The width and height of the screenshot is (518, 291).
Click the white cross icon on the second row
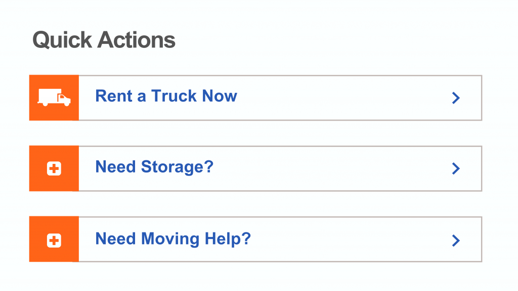[x=54, y=168]
